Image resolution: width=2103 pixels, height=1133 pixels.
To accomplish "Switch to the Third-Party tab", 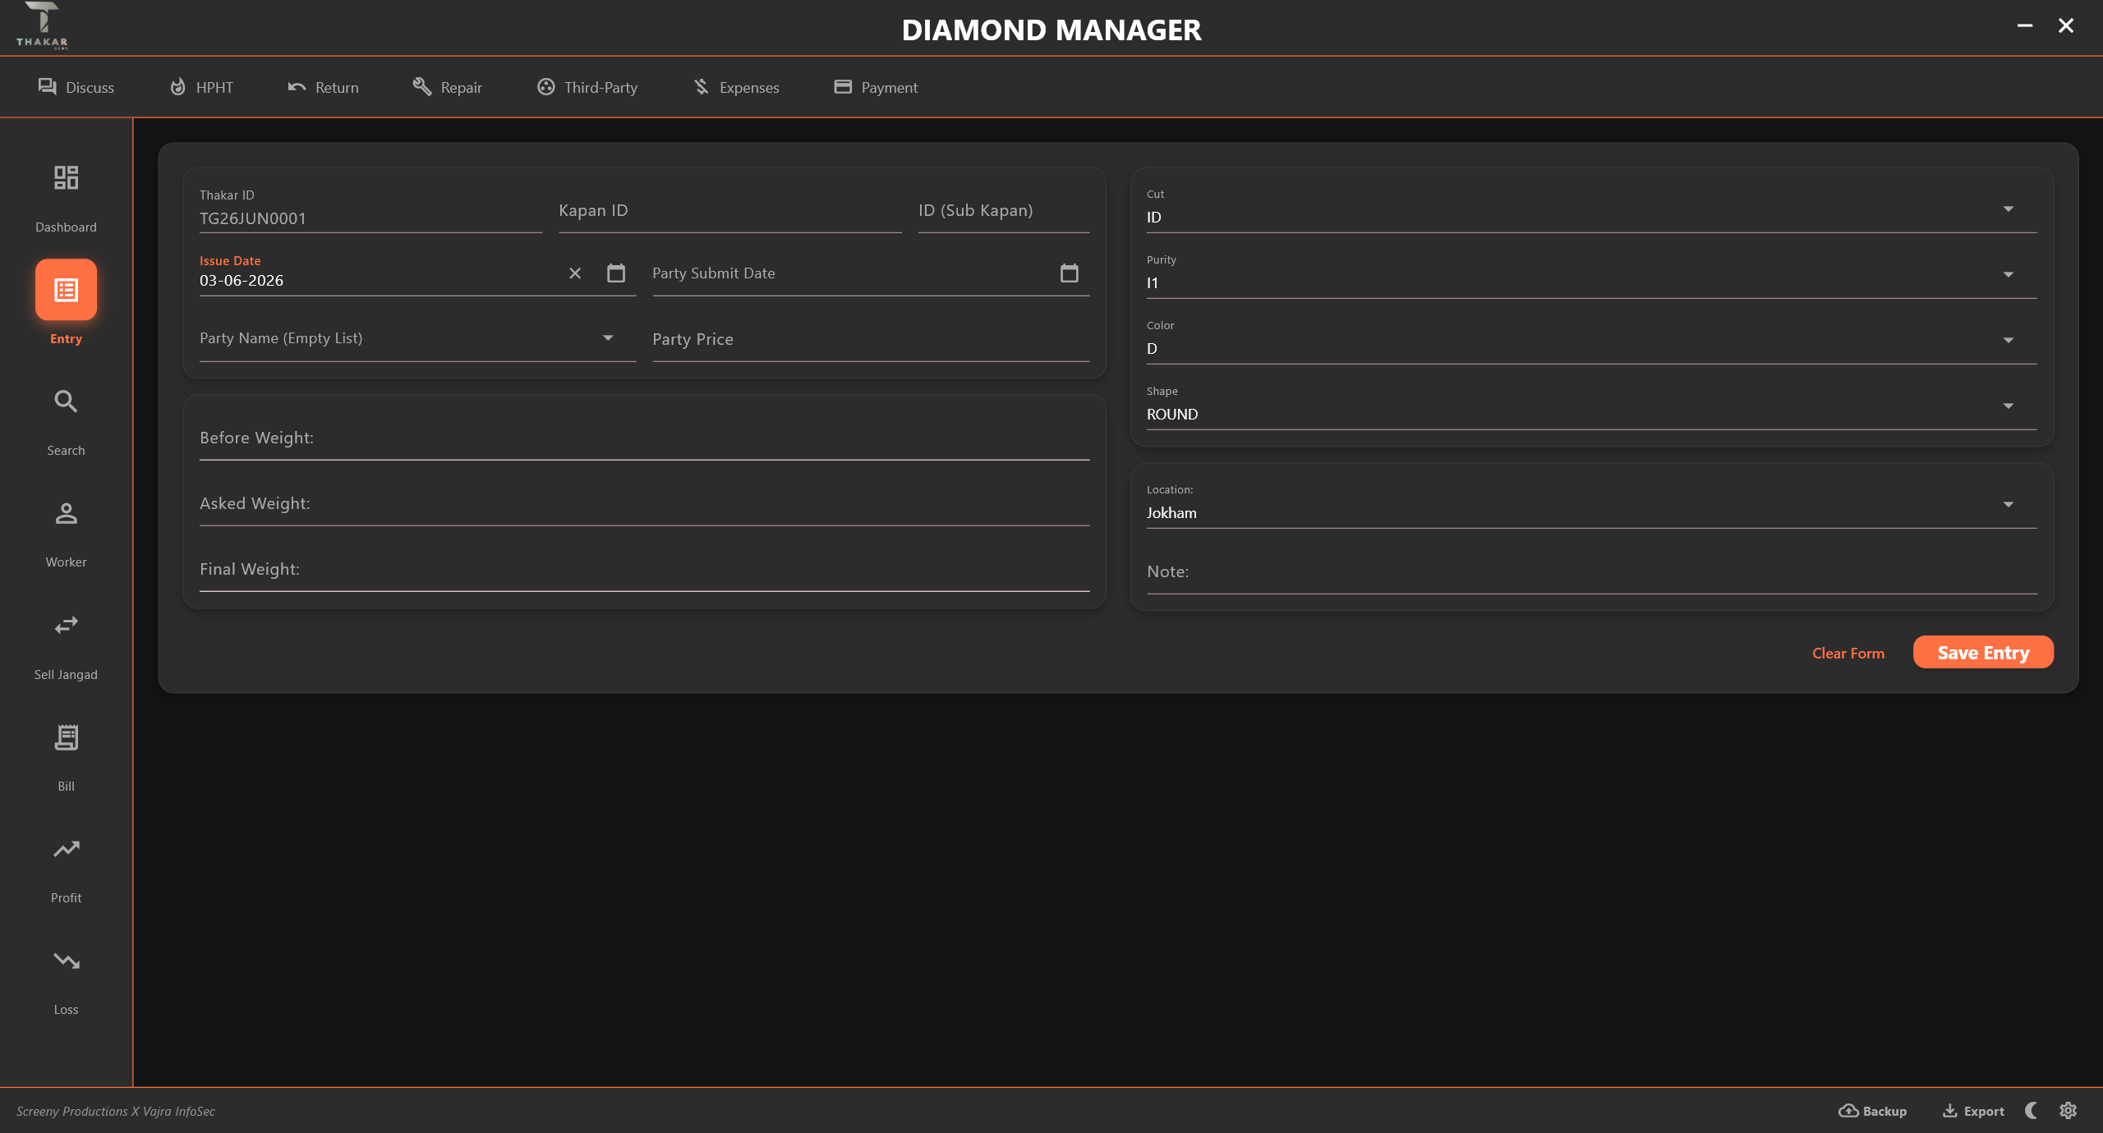I will tap(587, 87).
